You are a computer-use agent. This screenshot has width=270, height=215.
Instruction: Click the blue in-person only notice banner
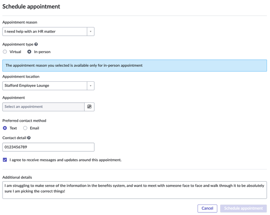tap(135, 65)
